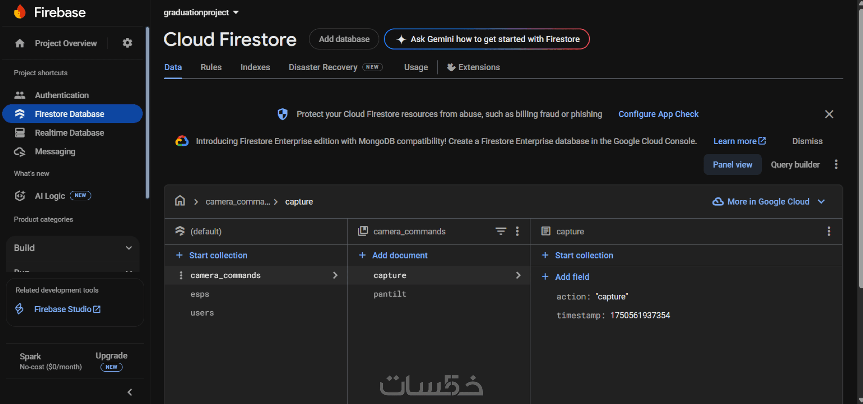Open the Indexes tab
This screenshot has width=863, height=404.
click(255, 67)
